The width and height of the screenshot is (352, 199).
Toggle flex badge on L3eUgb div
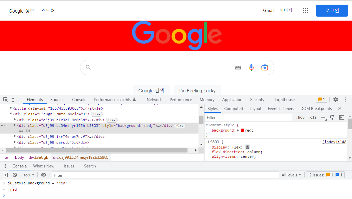(97, 114)
